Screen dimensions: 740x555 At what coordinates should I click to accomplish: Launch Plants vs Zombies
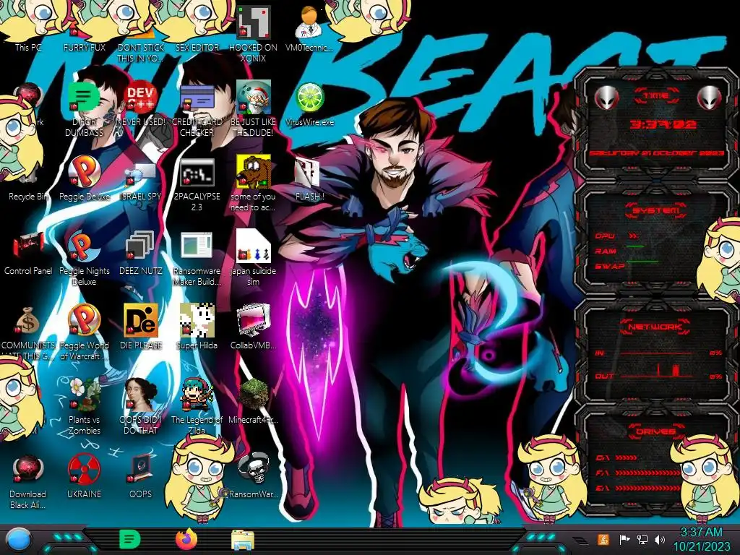pos(84,407)
